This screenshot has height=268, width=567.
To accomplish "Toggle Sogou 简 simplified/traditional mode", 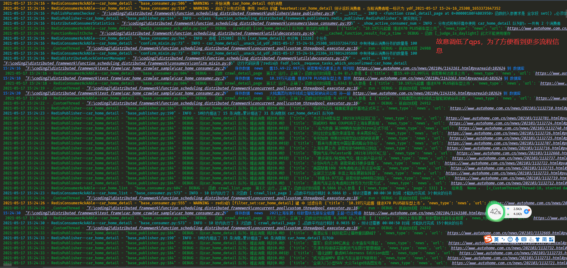I will pos(545,239).
